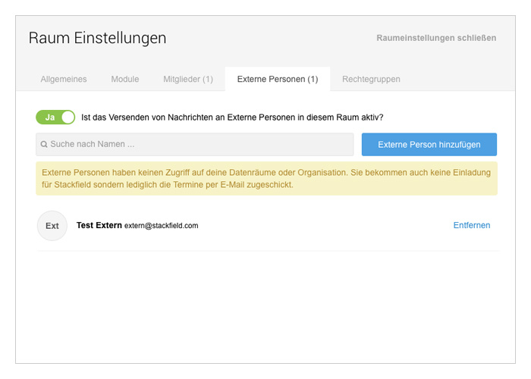Image resolution: width=531 pixels, height=379 pixels.
Task: Click the round Ext avatar icon
Action: [x=52, y=226]
